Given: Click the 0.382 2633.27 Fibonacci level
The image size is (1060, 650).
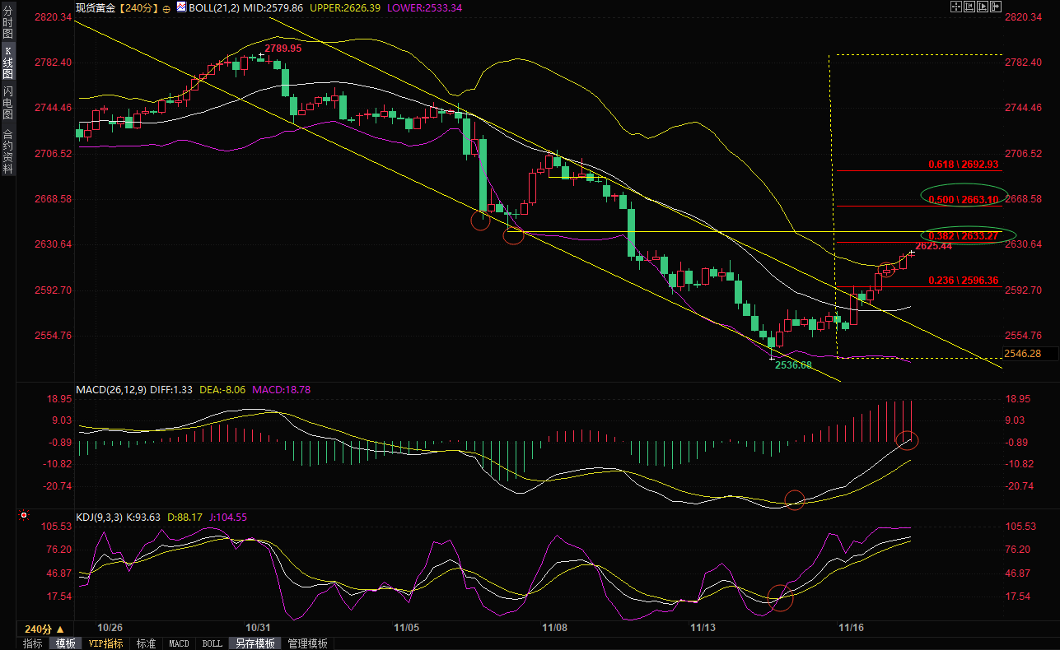Looking at the screenshot, I should click(963, 235).
